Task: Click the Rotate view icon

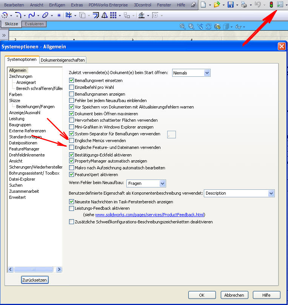Action: click(x=209, y=26)
